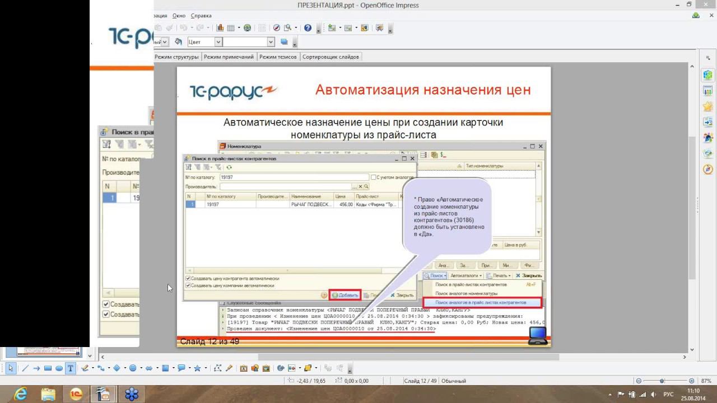Click the zoom slider handle in the status bar

tap(662, 381)
